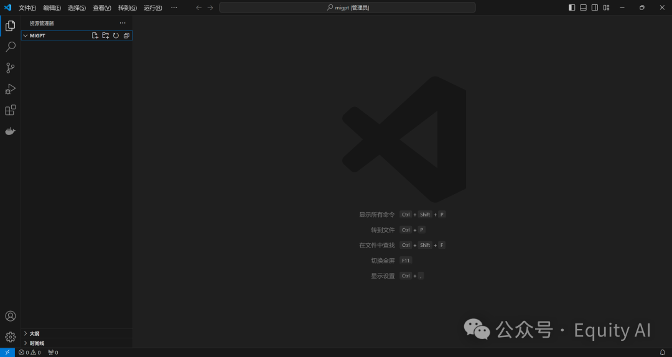Restore down the window

642,7
